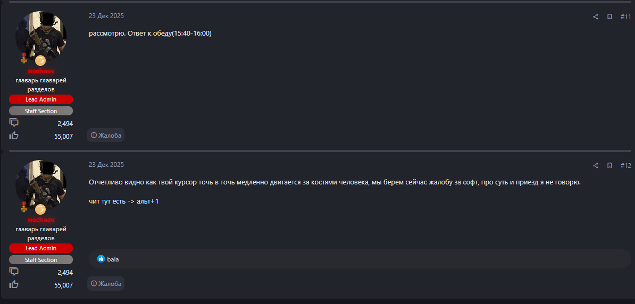The image size is (635, 304).
Task: Open user bala from the reactions bar
Action: click(x=113, y=259)
